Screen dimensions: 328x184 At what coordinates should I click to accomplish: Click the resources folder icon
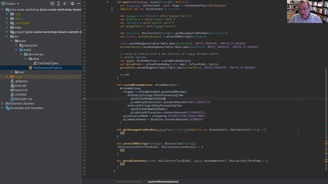pyautogui.click(x=21, y=45)
